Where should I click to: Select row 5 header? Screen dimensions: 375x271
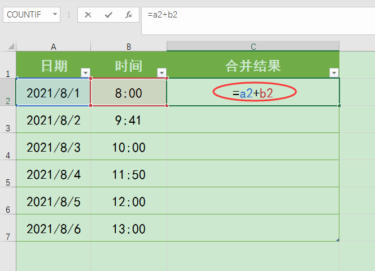8,174
